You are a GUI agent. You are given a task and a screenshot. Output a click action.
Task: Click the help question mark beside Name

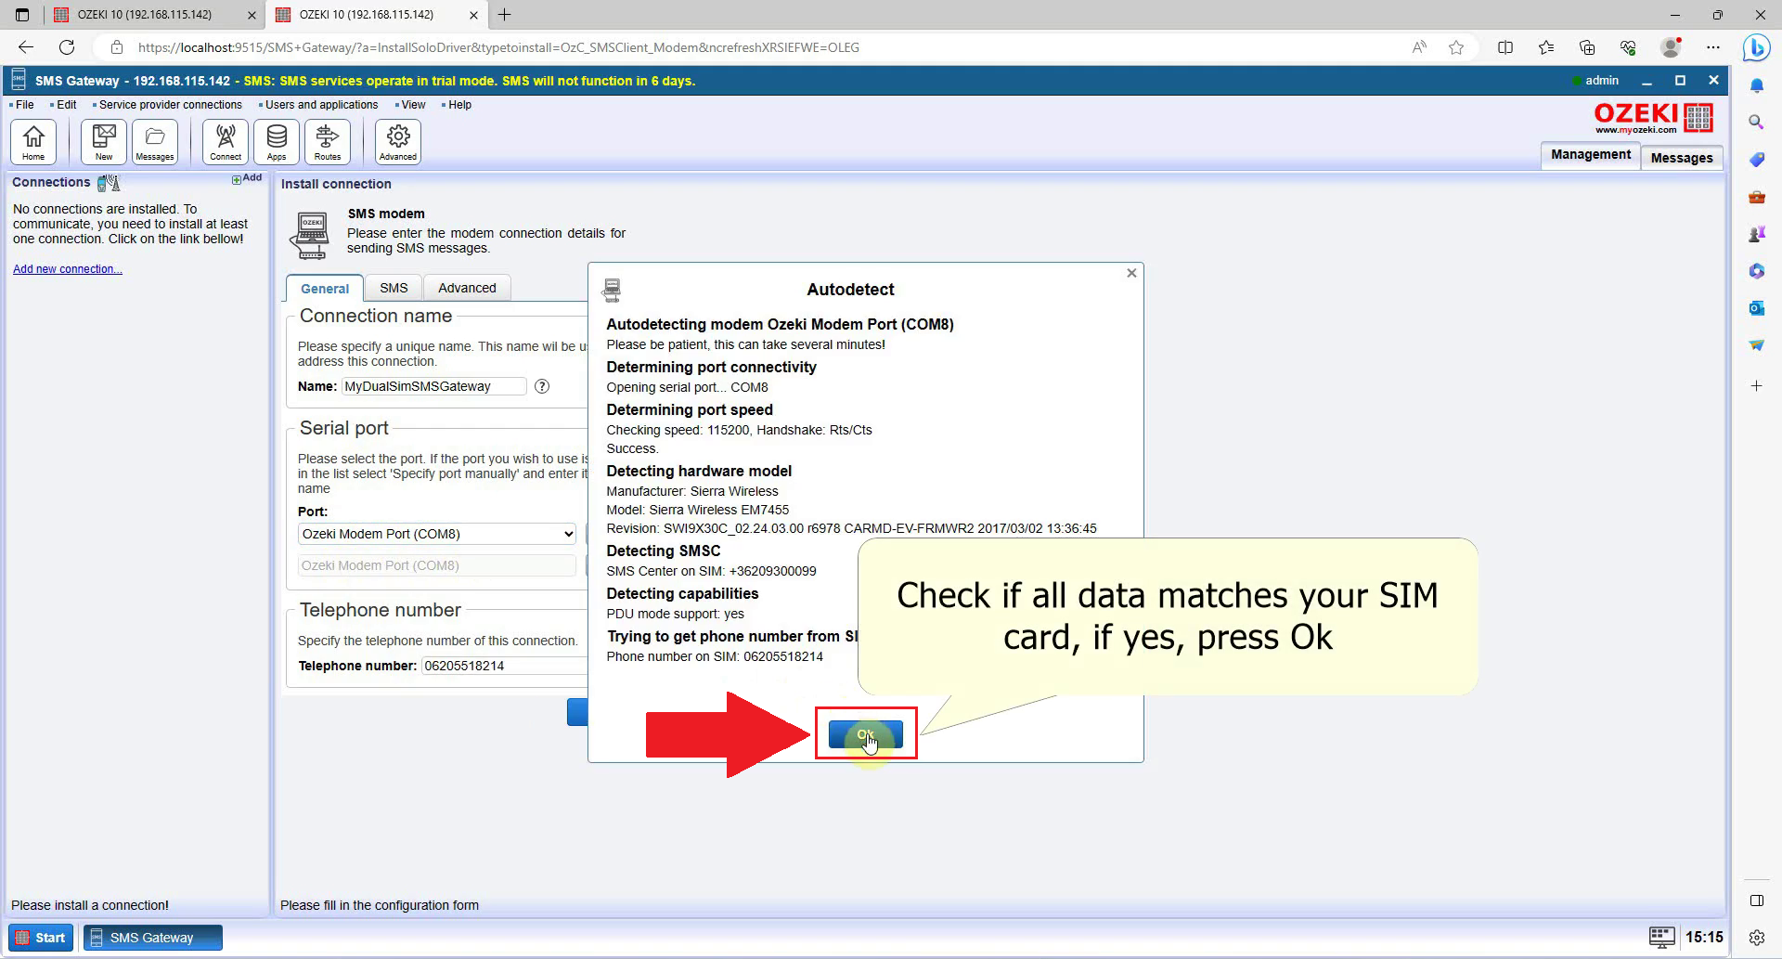click(542, 386)
